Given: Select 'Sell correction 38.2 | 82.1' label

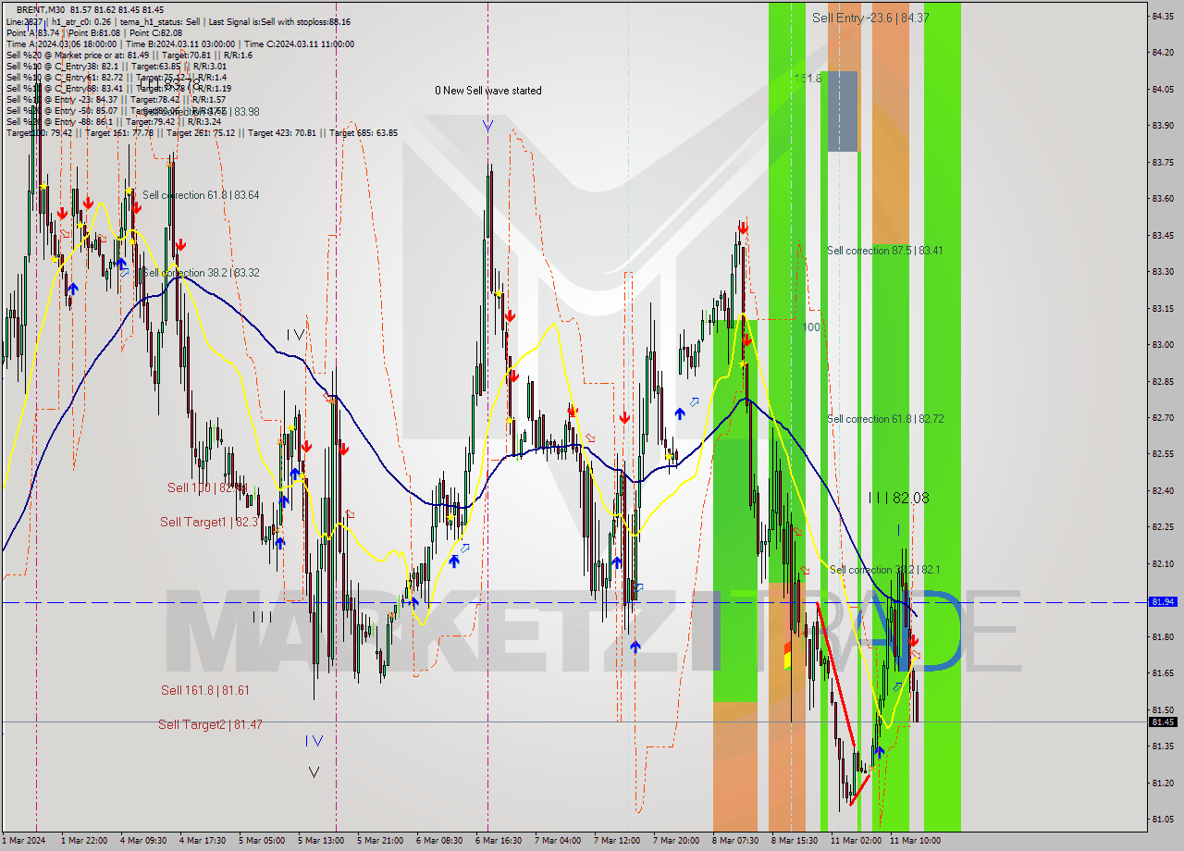Looking at the screenshot, I should coord(884,570).
